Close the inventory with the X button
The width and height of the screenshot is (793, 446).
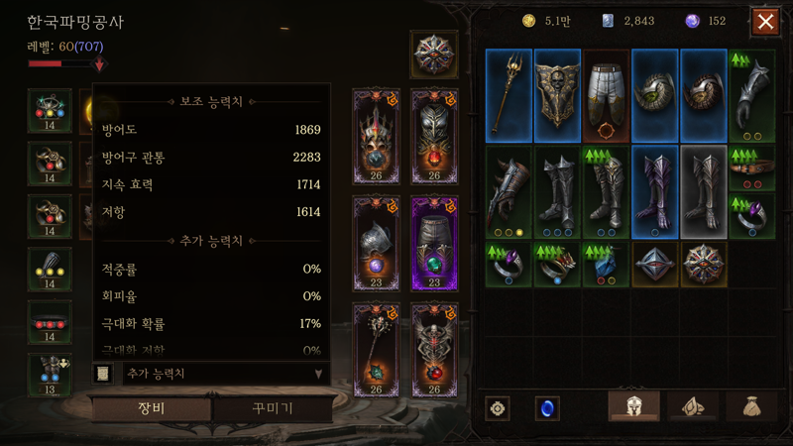click(765, 22)
